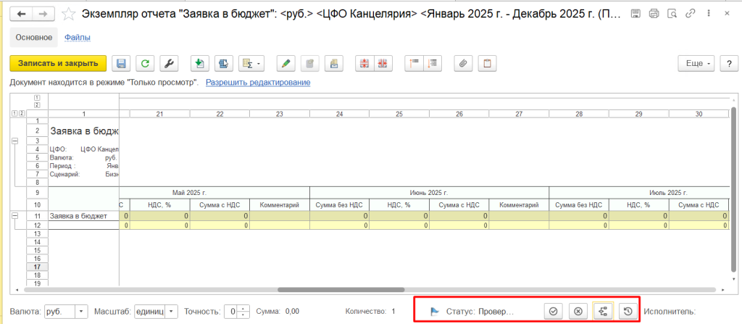Click the clipboard icon in toolbar
Image resolution: width=742 pixels, height=324 pixels.
point(487,64)
